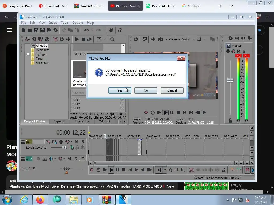Click the magnifier Search media icon
The width and height of the screenshot is (274, 205).
click(x=112, y=39)
